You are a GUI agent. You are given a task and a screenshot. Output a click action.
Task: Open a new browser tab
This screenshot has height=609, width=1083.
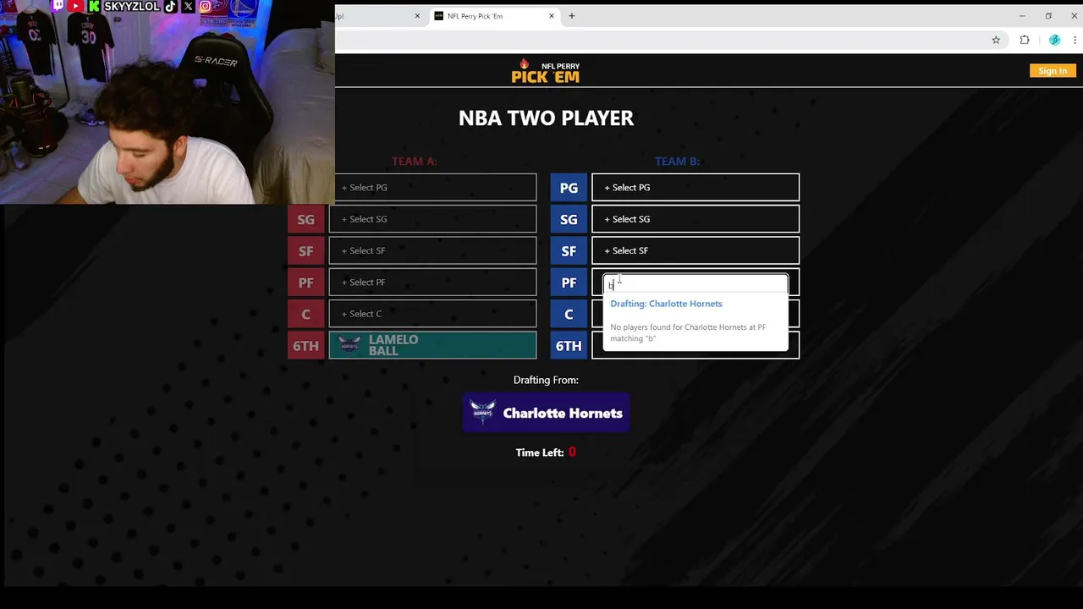(x=572, y=16)
